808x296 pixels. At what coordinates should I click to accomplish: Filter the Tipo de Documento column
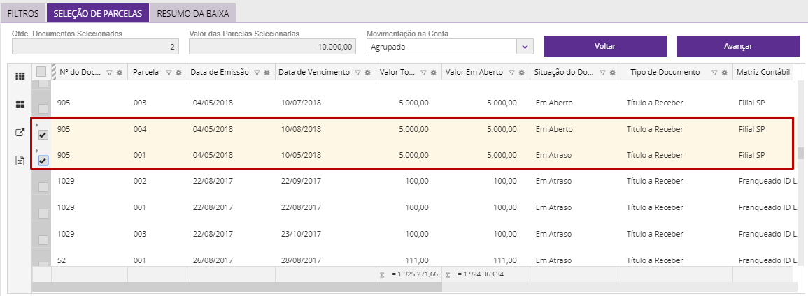click(x=714, y=73)
